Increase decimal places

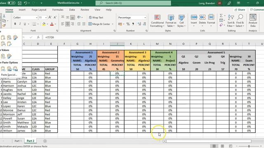pyautogui.click(x=139, y=24)
